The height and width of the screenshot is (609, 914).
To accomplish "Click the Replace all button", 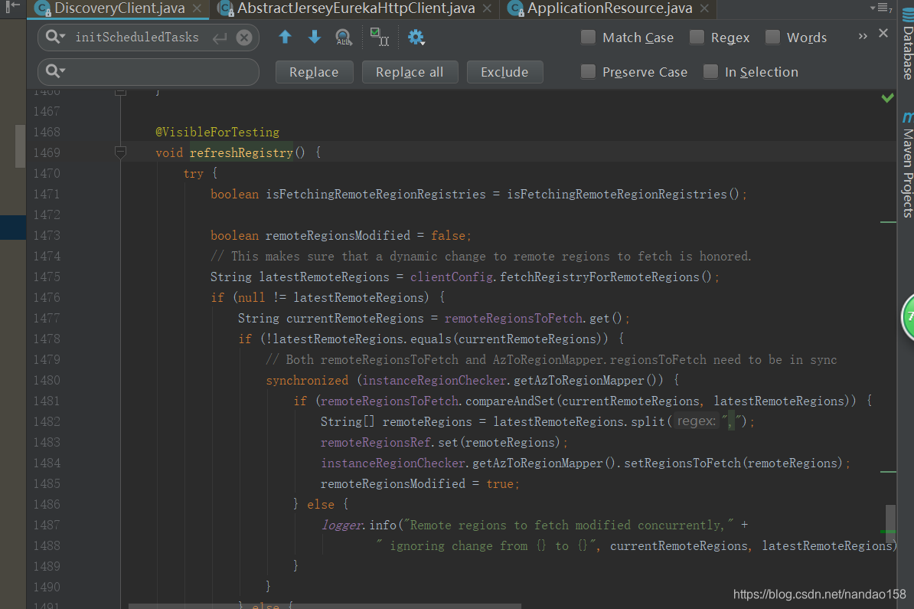I will click(410, 72).
